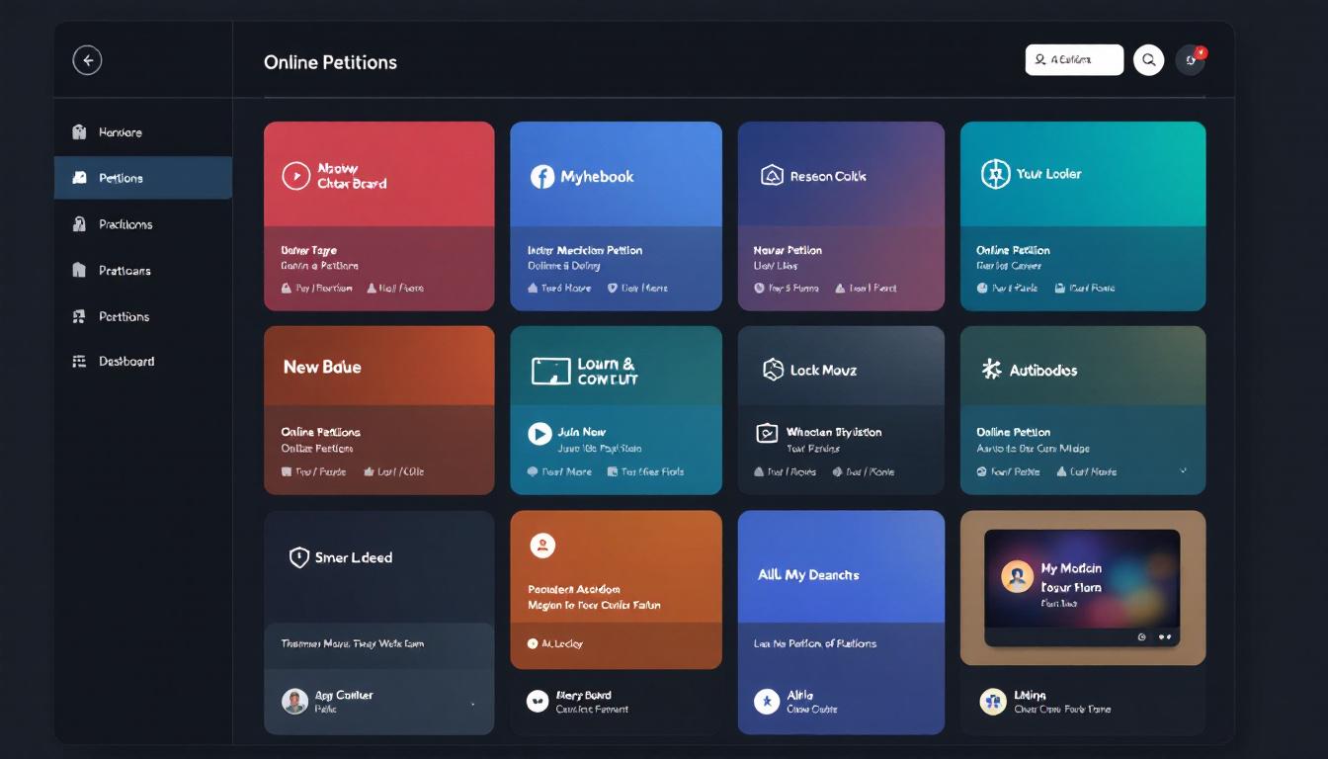The width and height of the screenshot is (1328, 759).
Task: Open the notifications icon with red badge
Action: tap(1191, 59)
